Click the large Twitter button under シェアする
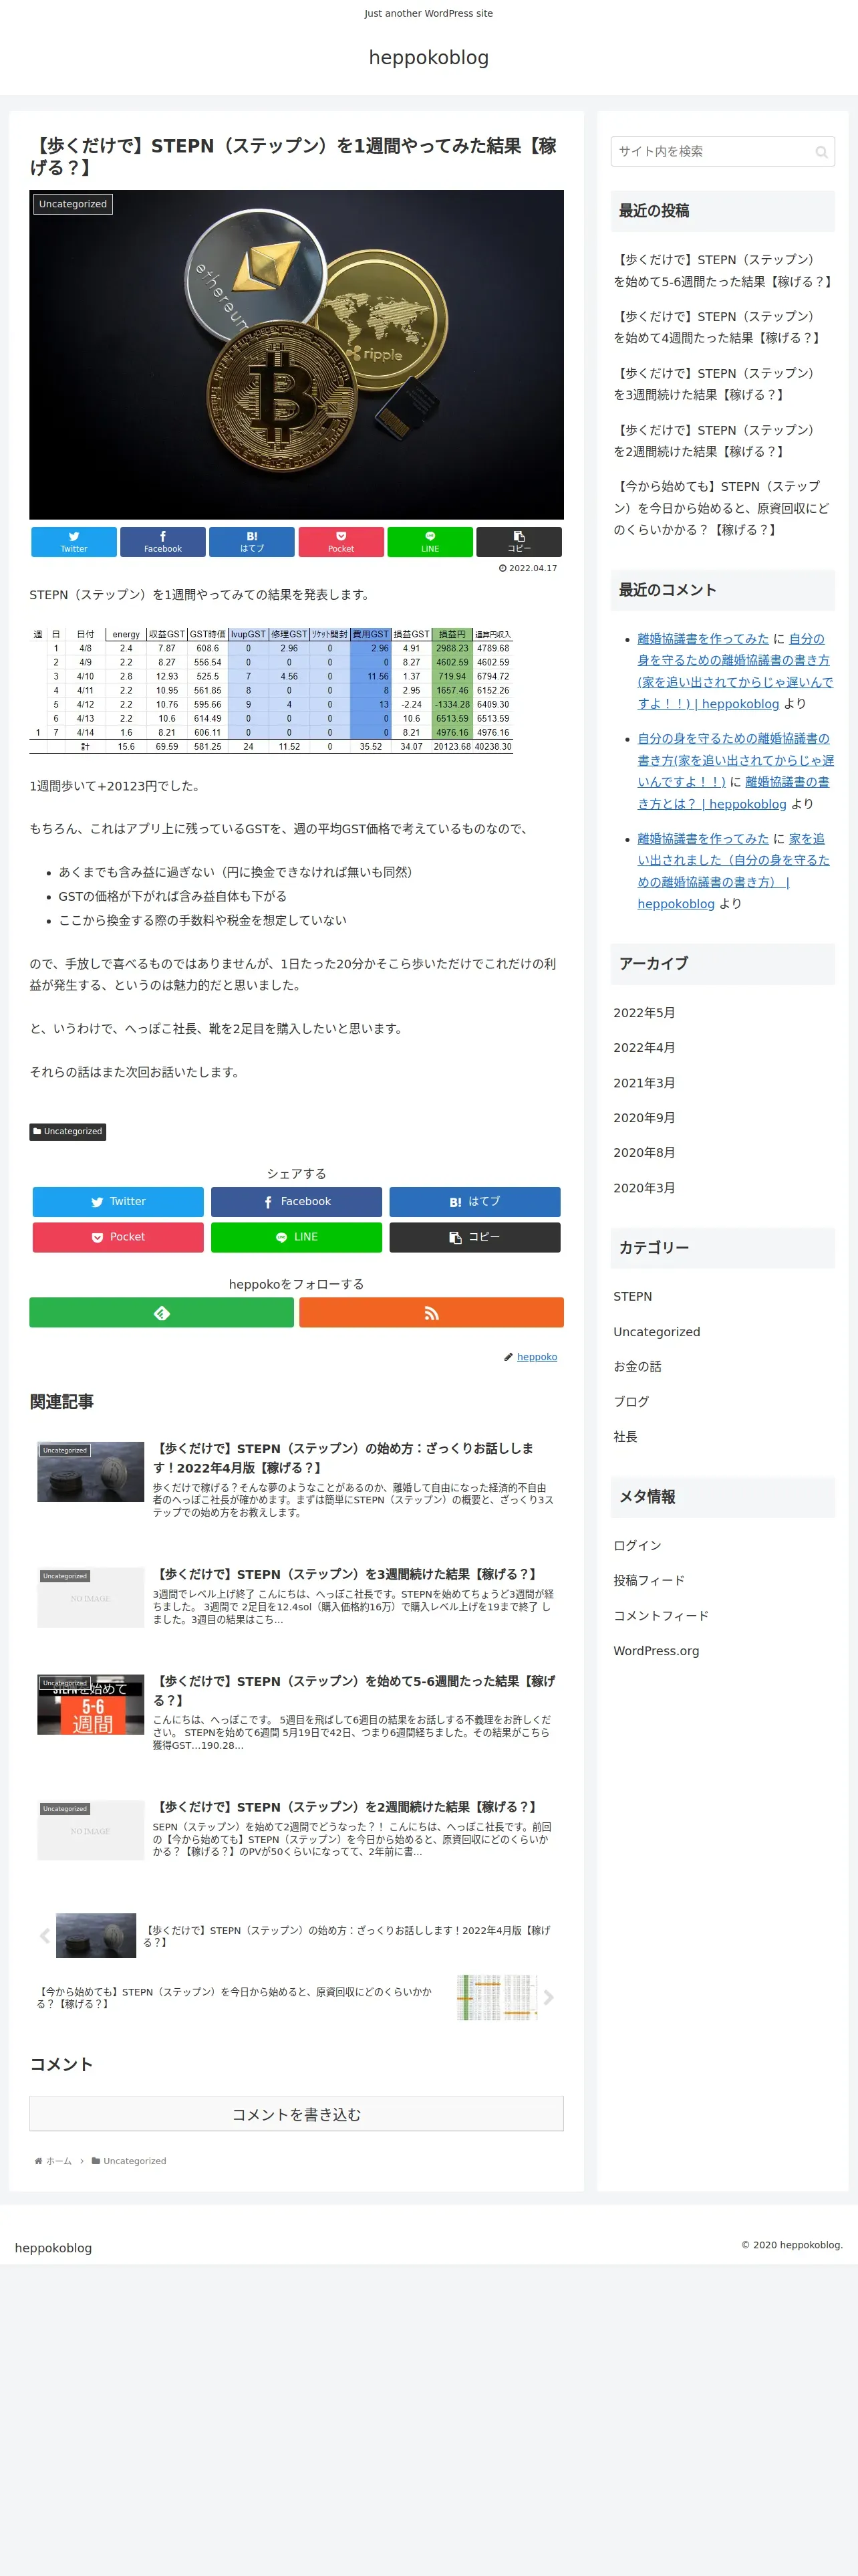The height and width of the screenshot is (2576, 858). [x=118, y=1202]
